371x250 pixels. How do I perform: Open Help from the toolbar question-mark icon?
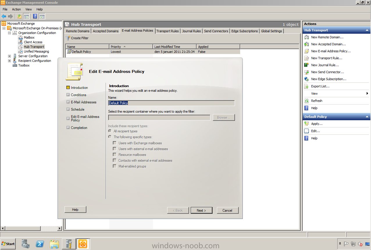pyautogui.click(x=35, y=17)
